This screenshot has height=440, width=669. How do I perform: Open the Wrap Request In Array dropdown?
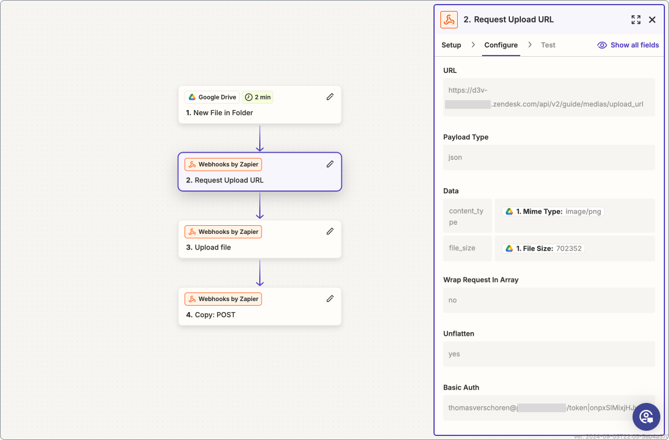click(549, 300)
